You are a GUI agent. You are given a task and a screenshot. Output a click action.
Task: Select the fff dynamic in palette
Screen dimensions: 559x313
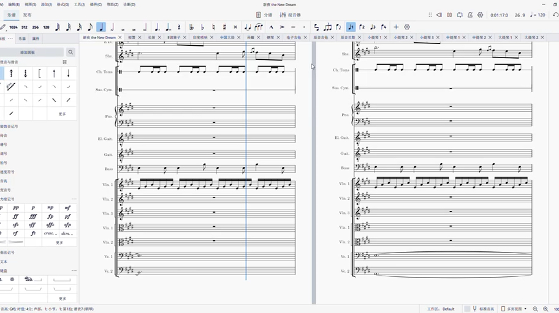pyautogui.click(x=33, y=216)
